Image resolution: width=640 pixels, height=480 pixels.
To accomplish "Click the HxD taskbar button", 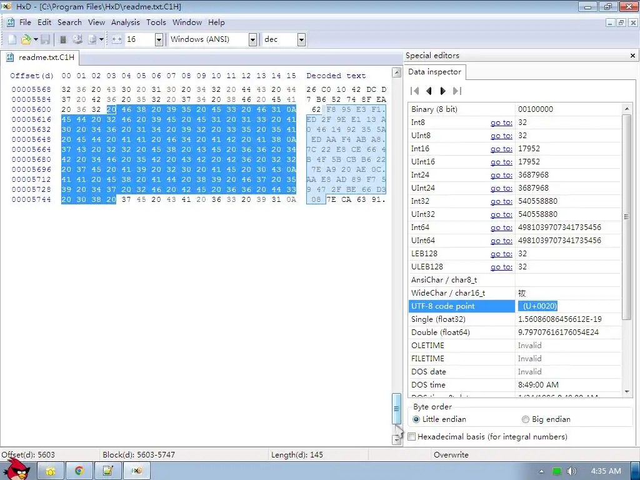I will [x=137, y=471].
